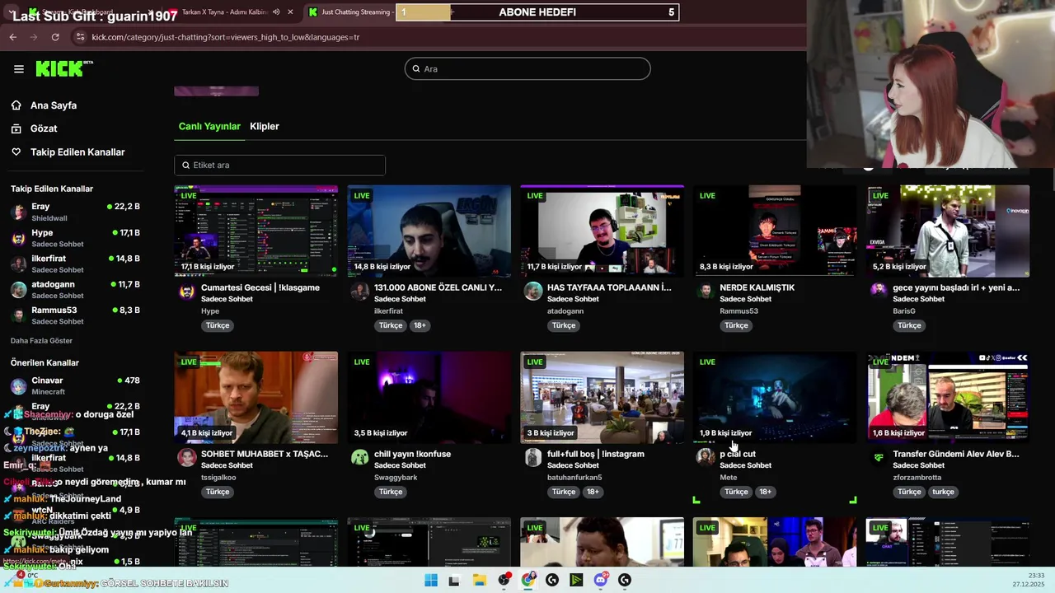Open Swaggybark thumbnail with 3,5 B viewers
The image size is (1055, 593).
tap(429, 397)
